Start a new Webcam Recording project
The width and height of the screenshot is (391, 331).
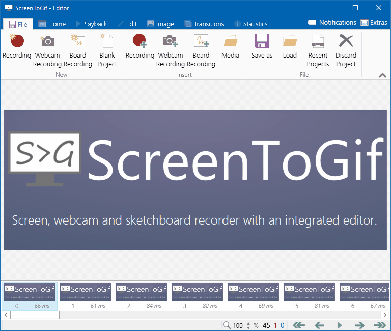47,50
